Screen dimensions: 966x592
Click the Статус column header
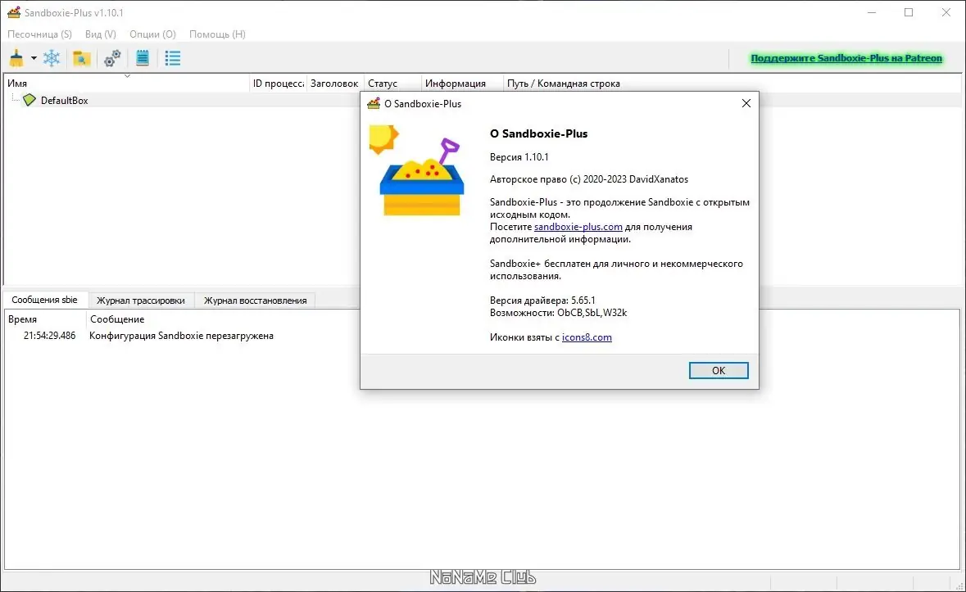pos(392,83)
